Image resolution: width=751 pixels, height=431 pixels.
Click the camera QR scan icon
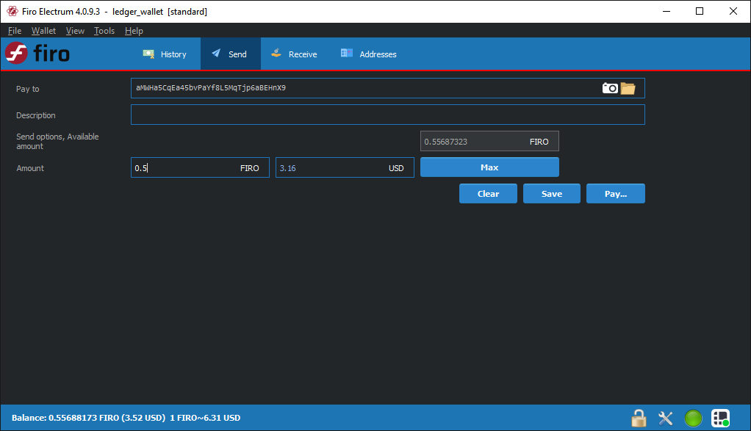[610, 88]
